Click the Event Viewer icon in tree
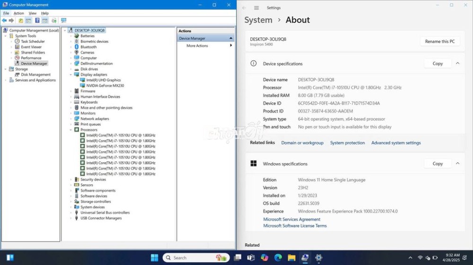The image size is (473, 265). point(17,47)
